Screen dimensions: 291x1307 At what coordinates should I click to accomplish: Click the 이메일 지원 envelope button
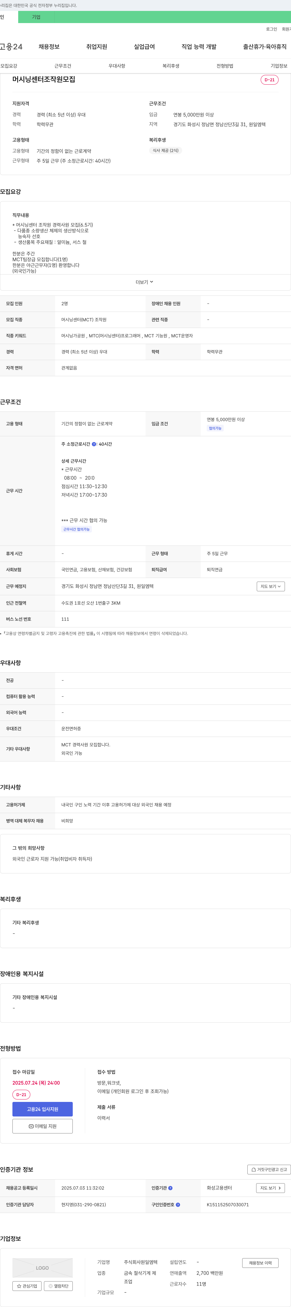(x=42, y=1126)
